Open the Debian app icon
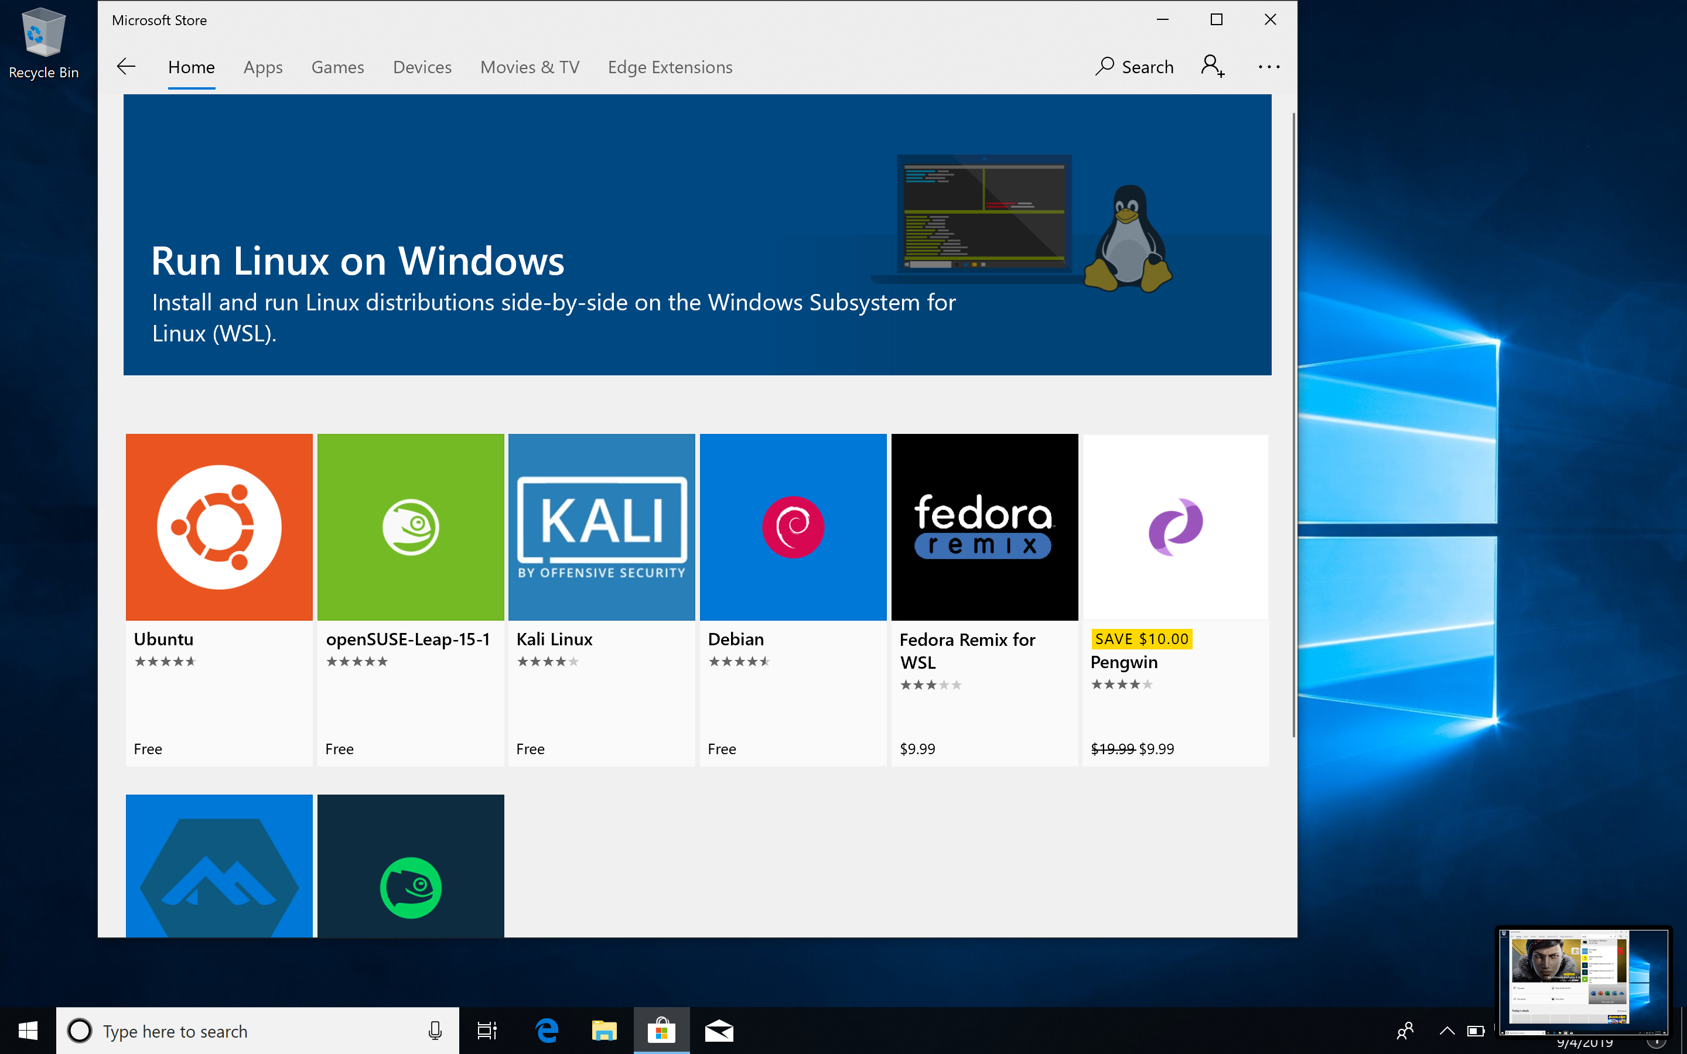Screen dimensions: 1687x1054 pos(793,528)
